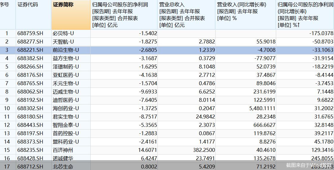Viewport: 334px width, 170px height.
Task: Select stock name 迪哲医药-U
Action: [66, 100]
